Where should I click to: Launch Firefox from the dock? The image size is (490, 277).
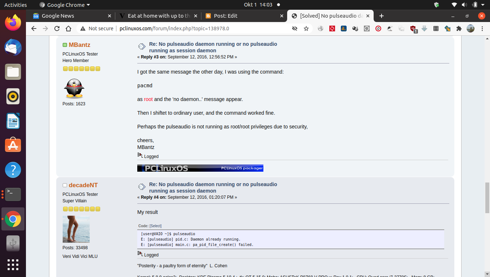tap(13, 22)
